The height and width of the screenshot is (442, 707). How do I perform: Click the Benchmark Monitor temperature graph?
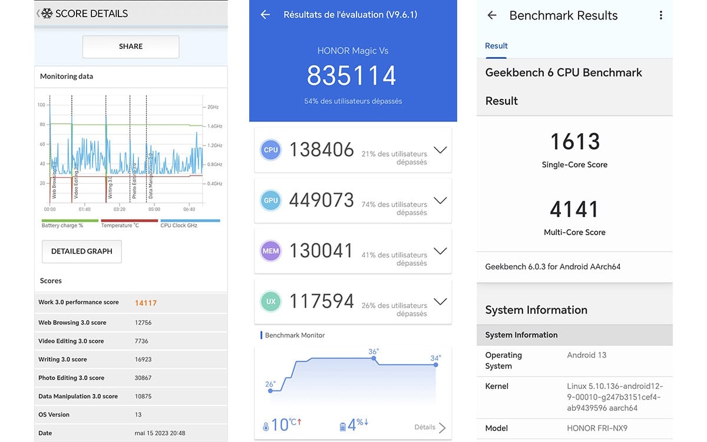353,377
